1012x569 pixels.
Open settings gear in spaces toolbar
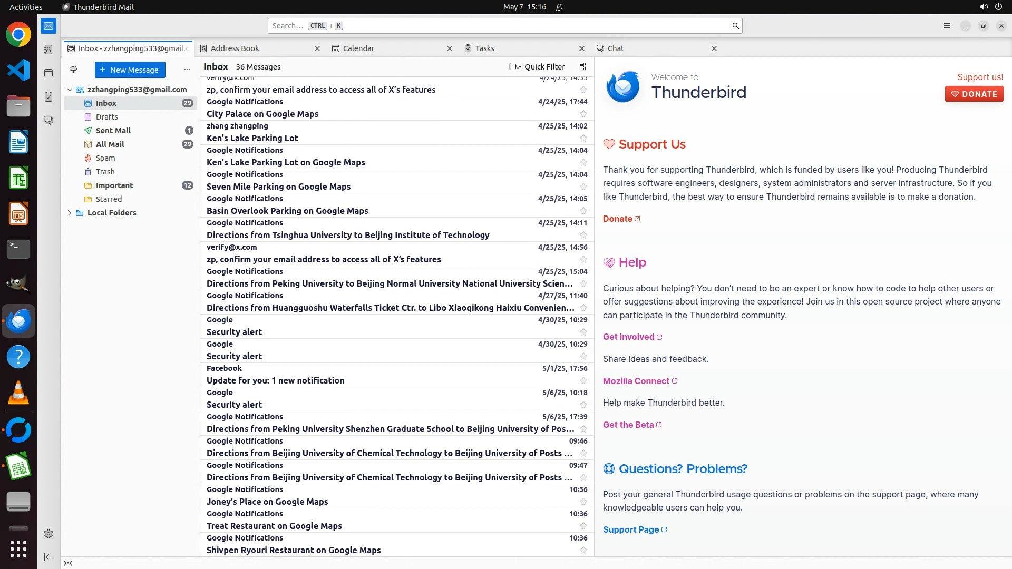(48, 534)
